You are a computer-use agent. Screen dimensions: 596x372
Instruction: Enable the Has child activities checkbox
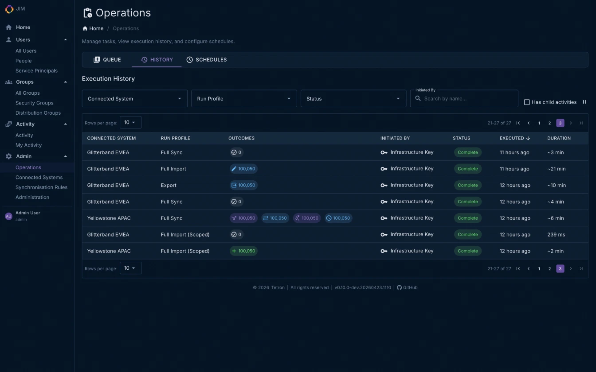click(x=527, y=102)
